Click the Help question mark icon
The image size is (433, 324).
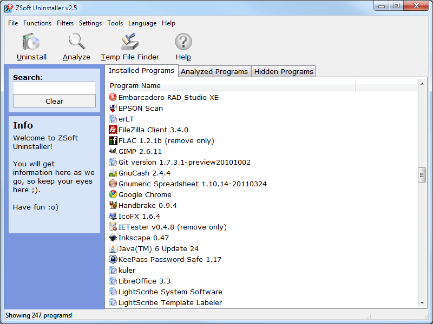point(183,42)
